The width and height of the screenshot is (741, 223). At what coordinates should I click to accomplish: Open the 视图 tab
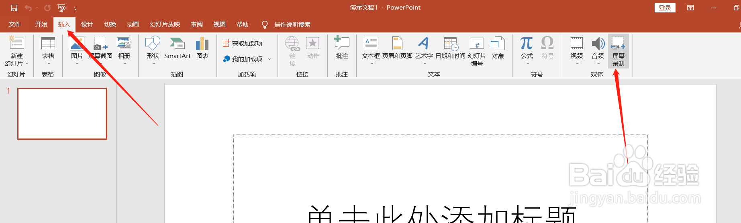pos(220,24)
